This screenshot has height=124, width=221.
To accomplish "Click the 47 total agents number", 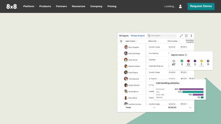I will 174,64.
